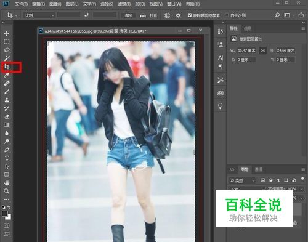
Task: Select the Zoom tool
Action: [7, 191]
